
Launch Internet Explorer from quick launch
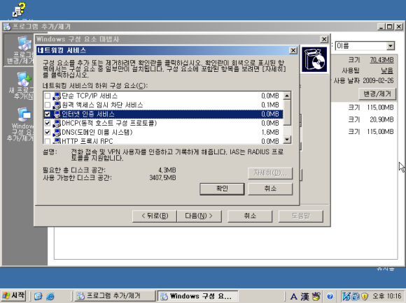pos(50,296)
